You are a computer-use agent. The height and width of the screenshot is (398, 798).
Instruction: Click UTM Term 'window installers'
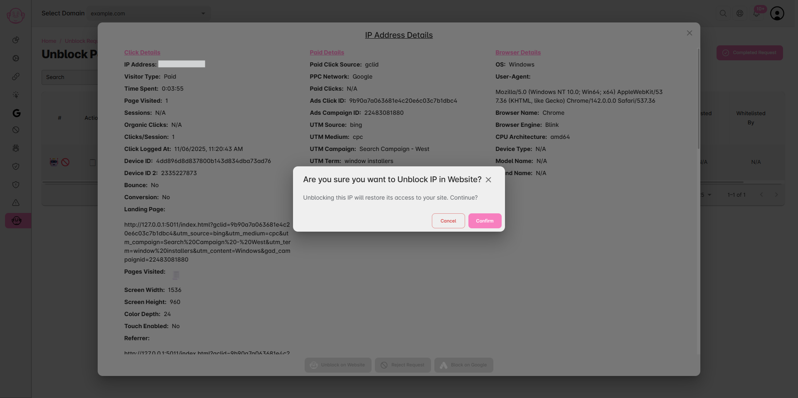[369, 161]
